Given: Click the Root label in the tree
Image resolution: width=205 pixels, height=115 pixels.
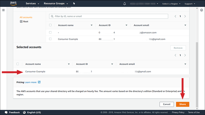Looking at the screenshot, I should pos(26,22).
